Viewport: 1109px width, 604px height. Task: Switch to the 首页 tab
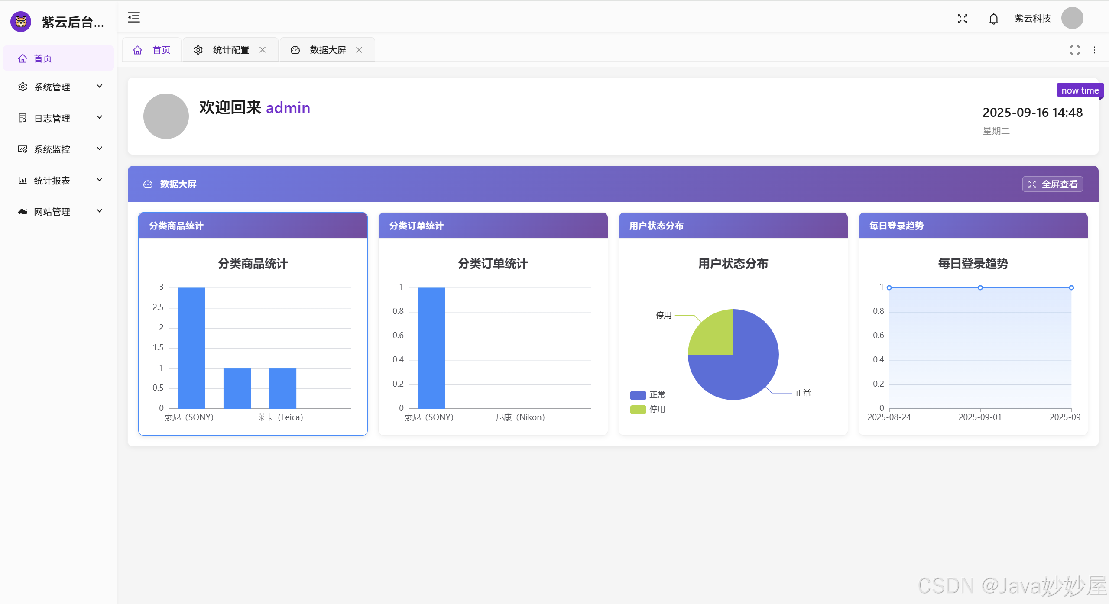pos(152,50)
